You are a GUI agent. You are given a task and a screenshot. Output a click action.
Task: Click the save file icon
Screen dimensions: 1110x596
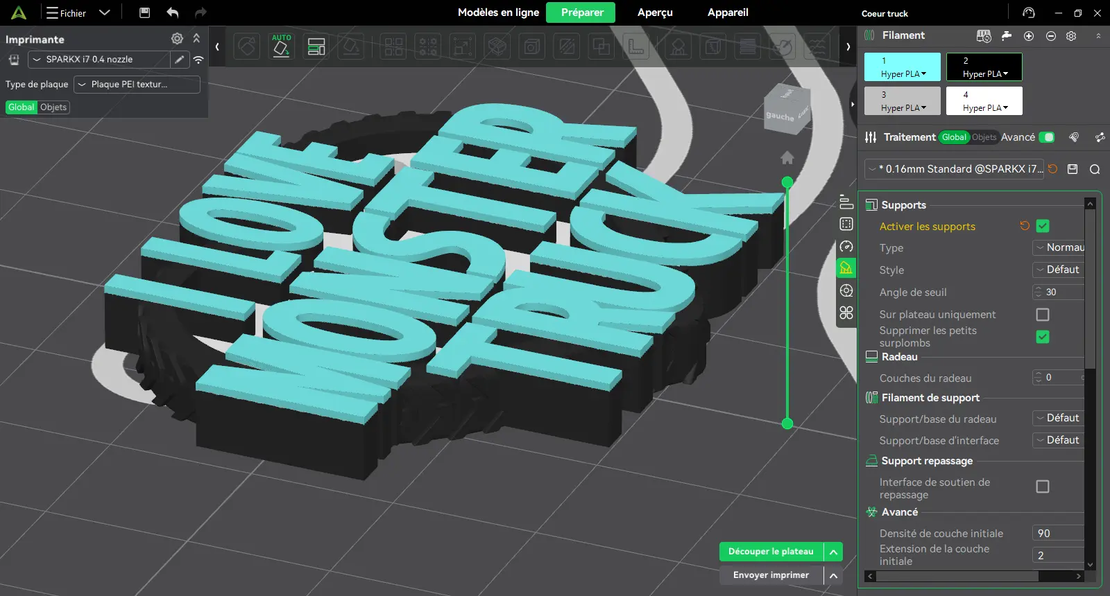pos(144,12)
